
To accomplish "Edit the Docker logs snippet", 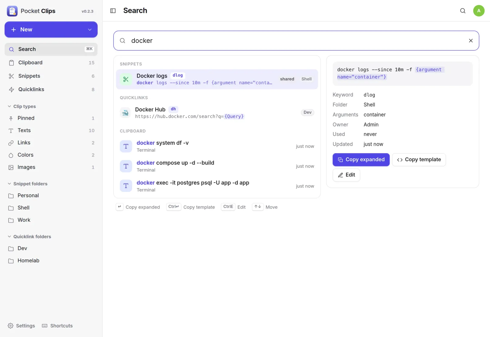I will tap(346, 175).
